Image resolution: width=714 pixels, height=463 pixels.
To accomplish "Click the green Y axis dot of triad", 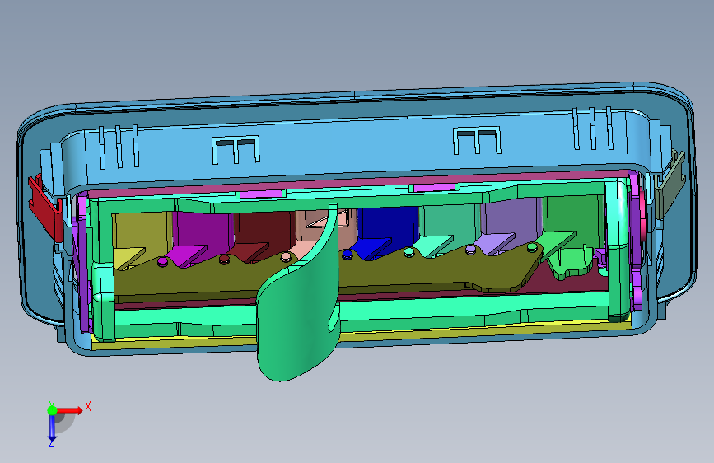I will point(53,410).
